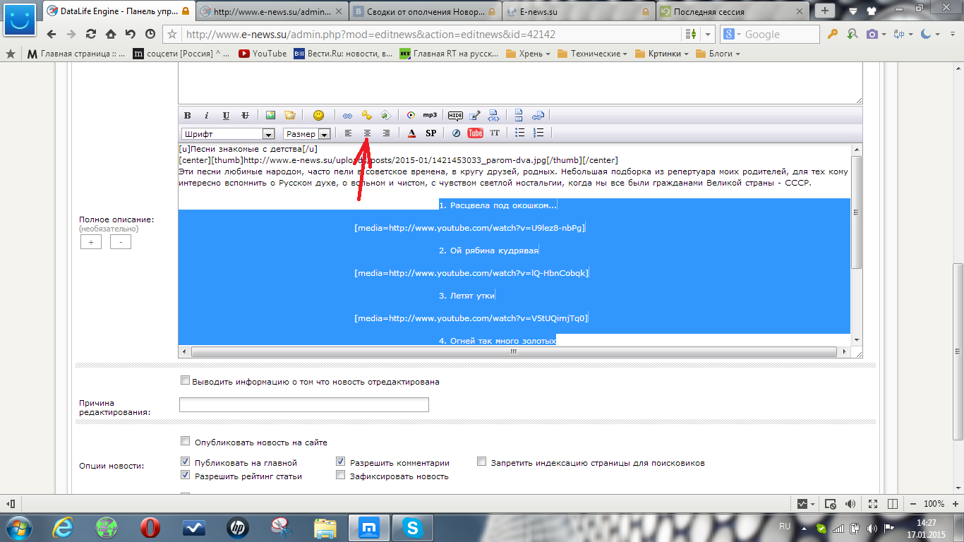Align selected text to the left
The width and height of the screenshot is (964, 542).
point(348,133)
